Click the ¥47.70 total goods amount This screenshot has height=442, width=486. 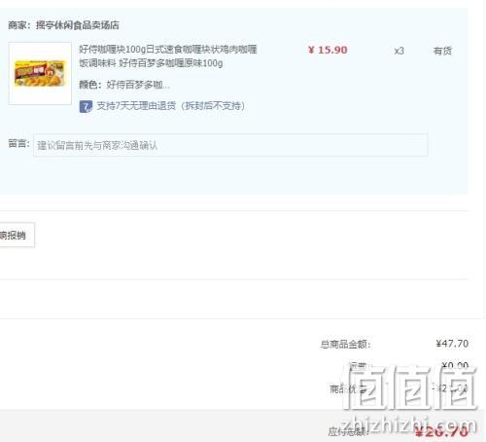452,344
